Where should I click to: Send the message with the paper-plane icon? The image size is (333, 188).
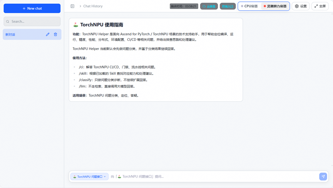[323, 176]
